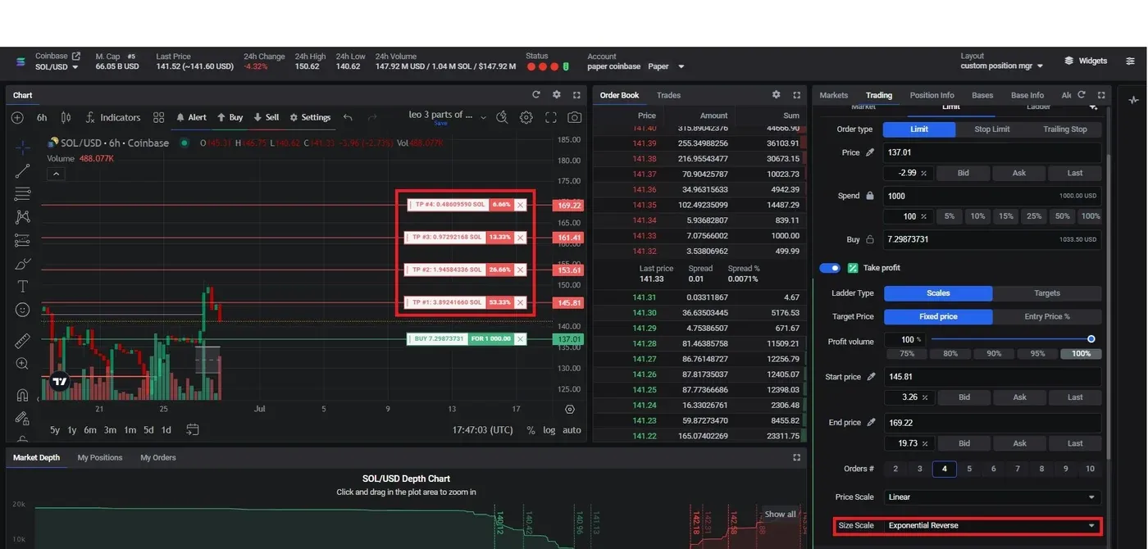Open chart layout name dropdown arrow

pyautogui.click(x=483, y=117)
